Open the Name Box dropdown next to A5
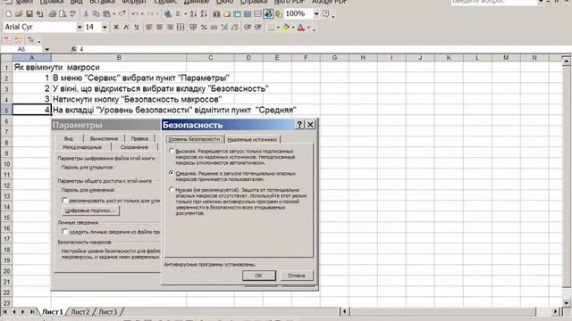 46,49
